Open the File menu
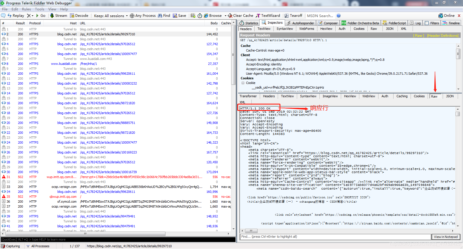 coord(5,9)
